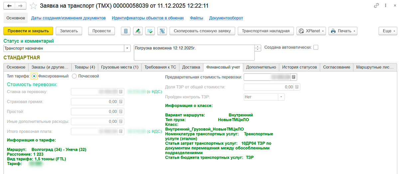Open the История статусов tab
399x174 pixels.
(x=299, y=67)
